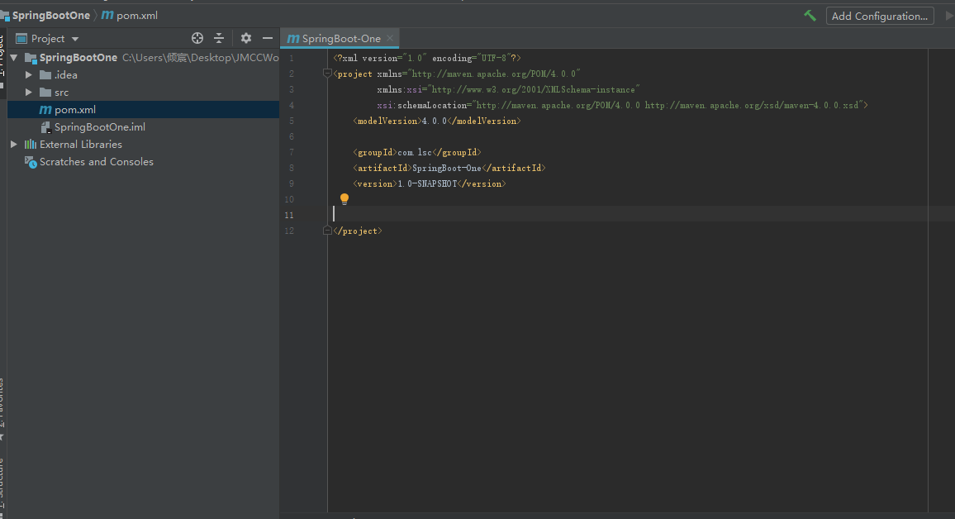The height and width of the screenshot is (519, 955).
Task: Expand the src folder
Action: tap(28, 93)
